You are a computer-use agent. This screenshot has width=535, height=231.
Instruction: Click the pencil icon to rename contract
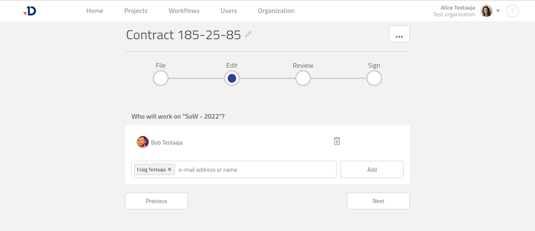pos(248,35)
